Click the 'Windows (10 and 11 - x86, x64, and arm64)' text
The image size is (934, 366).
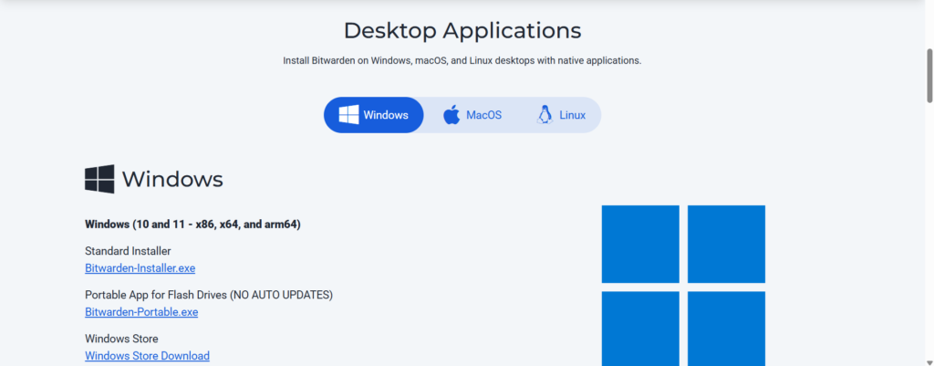[193, 225]
